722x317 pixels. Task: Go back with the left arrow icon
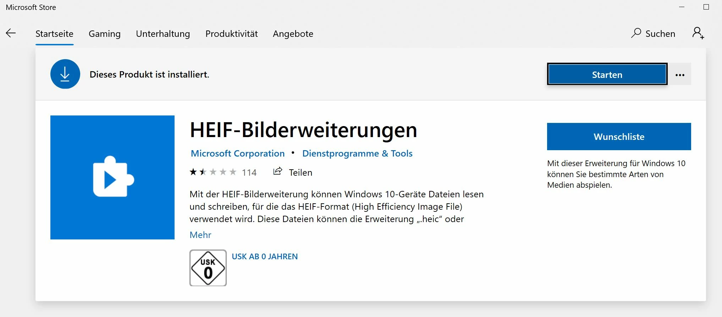pyautogui.click(x=11, y=33)
